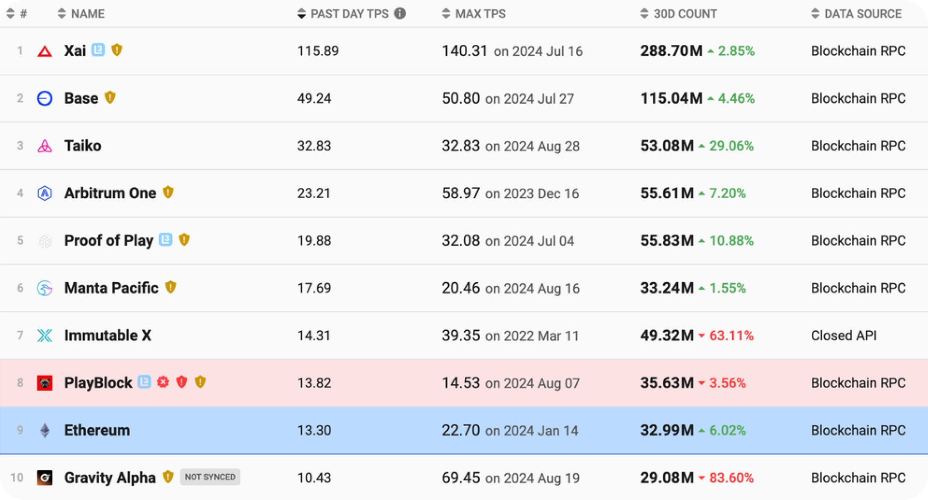This screenshot has height=500, width=928.
Task: Open the Ethereum project name
Action: coord(97,430)
